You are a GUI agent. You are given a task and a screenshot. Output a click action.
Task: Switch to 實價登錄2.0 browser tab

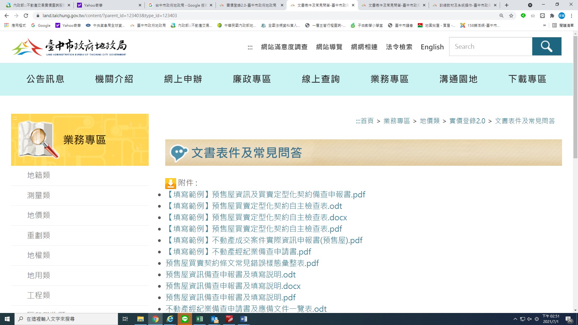pyautogui.click(x=251, y=5)
